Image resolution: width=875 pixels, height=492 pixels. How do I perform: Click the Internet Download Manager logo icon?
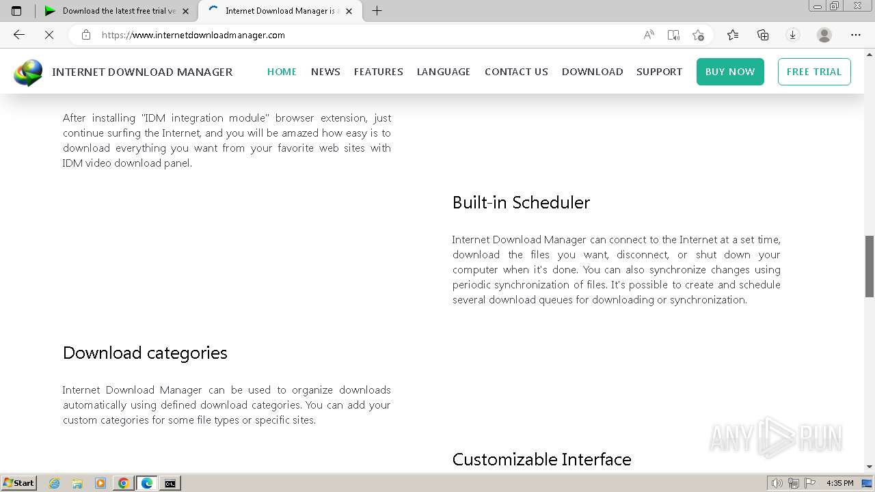click(x=28, y=72)
